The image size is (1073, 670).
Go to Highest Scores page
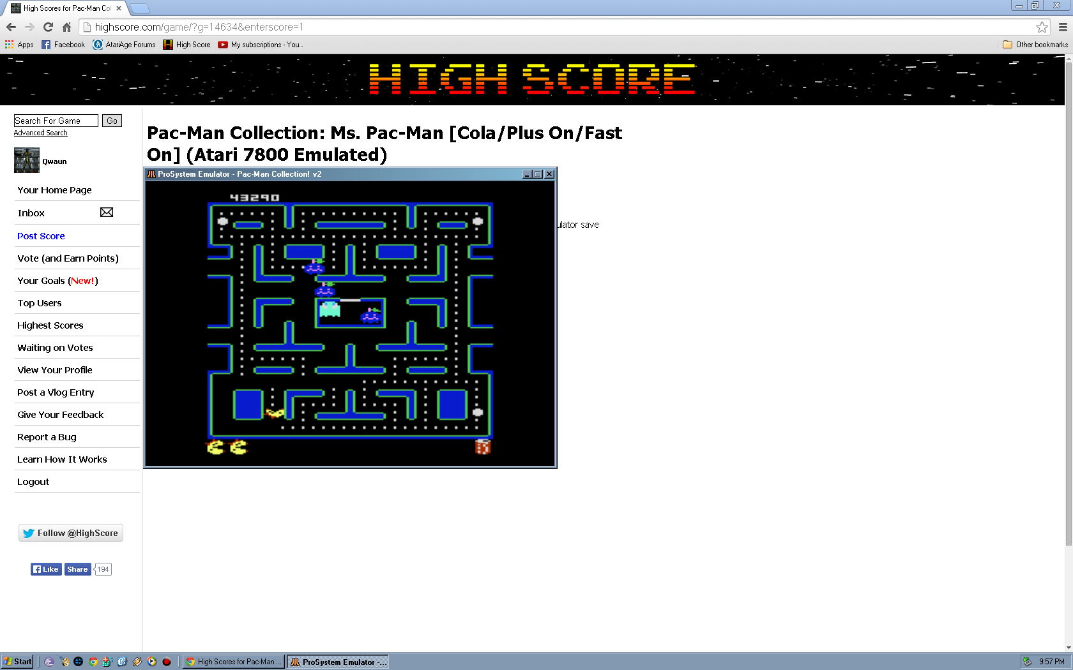point(50,325)
